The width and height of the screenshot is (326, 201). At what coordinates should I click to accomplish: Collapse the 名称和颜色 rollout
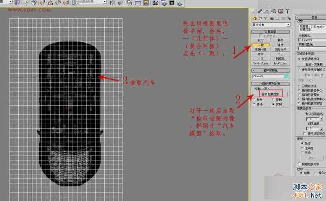pos(271,70)
